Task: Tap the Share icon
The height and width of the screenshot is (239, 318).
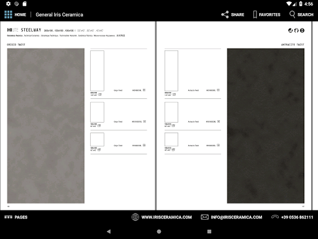Action: 225,14
